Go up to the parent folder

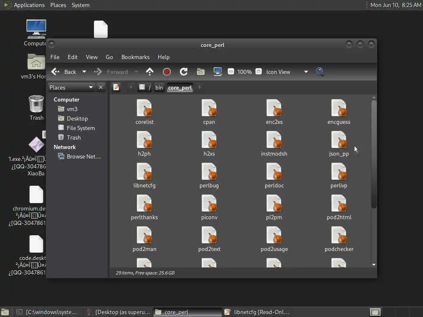(150, 72)
